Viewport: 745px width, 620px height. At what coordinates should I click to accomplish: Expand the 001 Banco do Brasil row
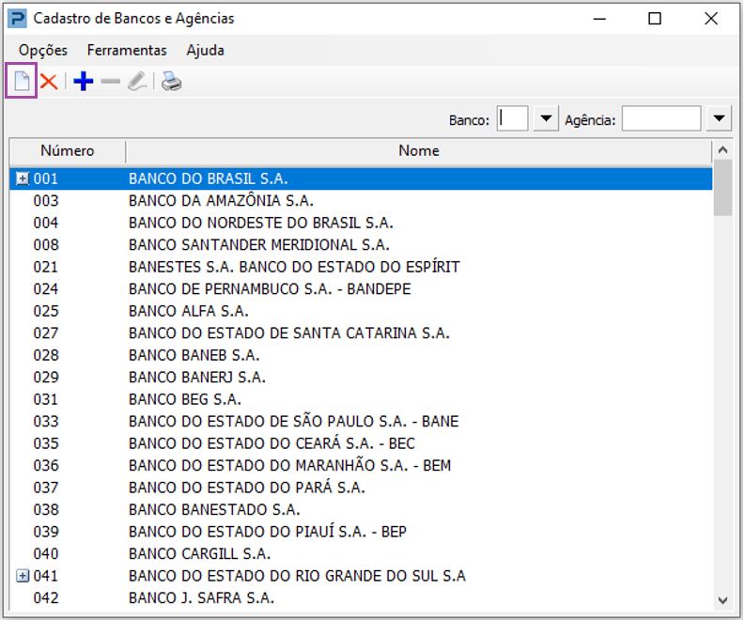pos(23,178)
